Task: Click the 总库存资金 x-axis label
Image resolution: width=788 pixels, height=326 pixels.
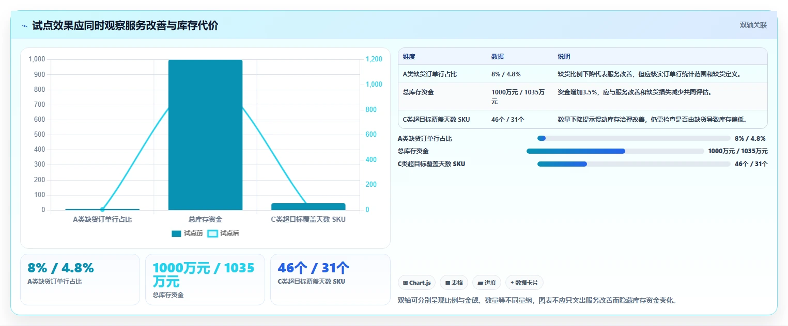Action: (205, 219)
